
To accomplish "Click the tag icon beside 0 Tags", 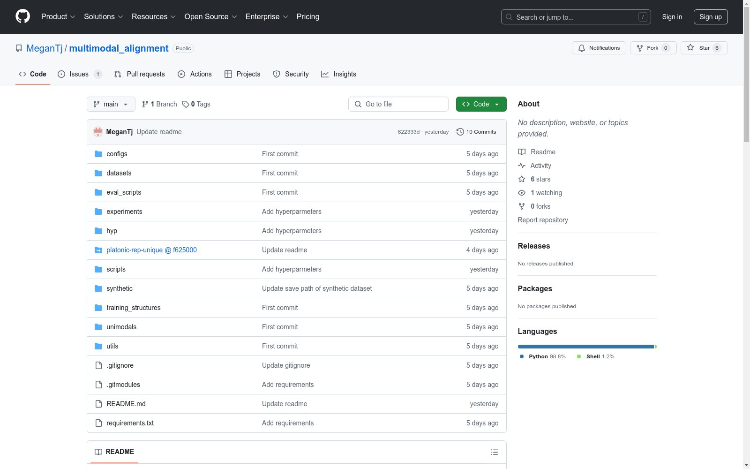I will pyautogui.click(x=186, y=104).
